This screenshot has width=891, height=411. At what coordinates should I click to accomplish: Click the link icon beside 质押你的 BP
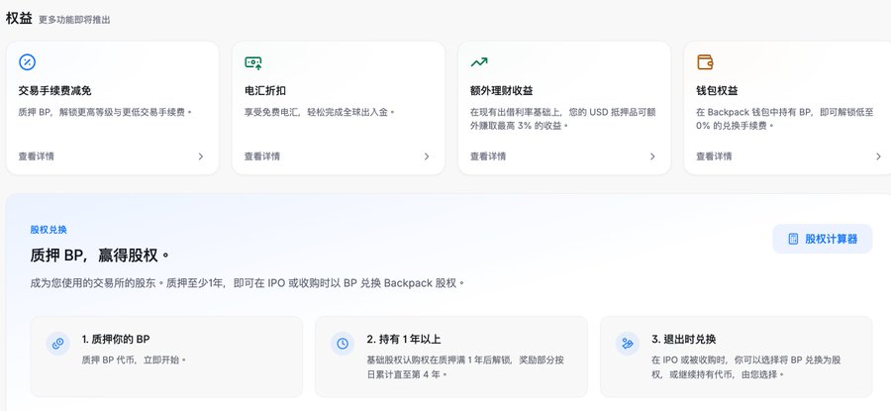58,344
